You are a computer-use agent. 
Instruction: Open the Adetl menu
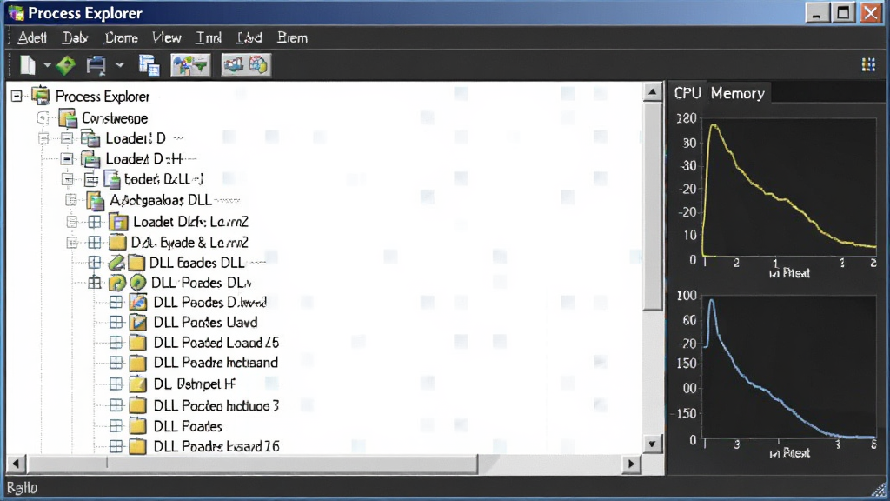[x=32, y=38]
